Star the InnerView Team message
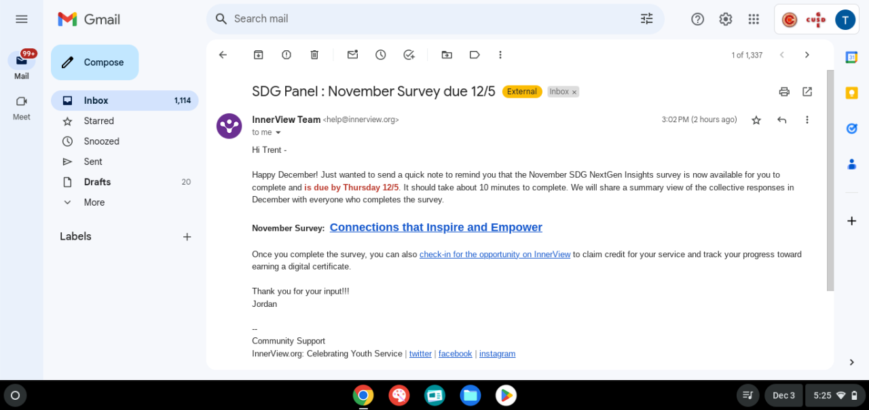The width and height of the screenshot is (869, 410). point(756,120)
